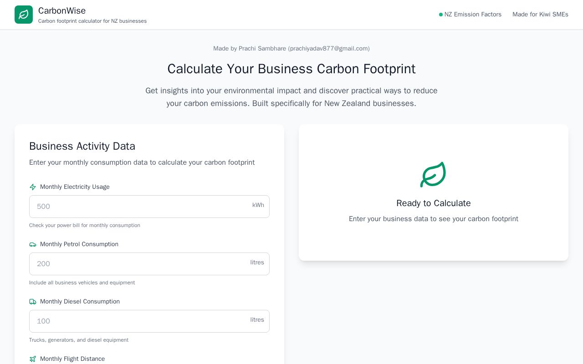Image resolution: width=583 pixels, height=364 pixels.
Task: Click the green dot beside NZ Emission Factors
Action: [441, 15]
